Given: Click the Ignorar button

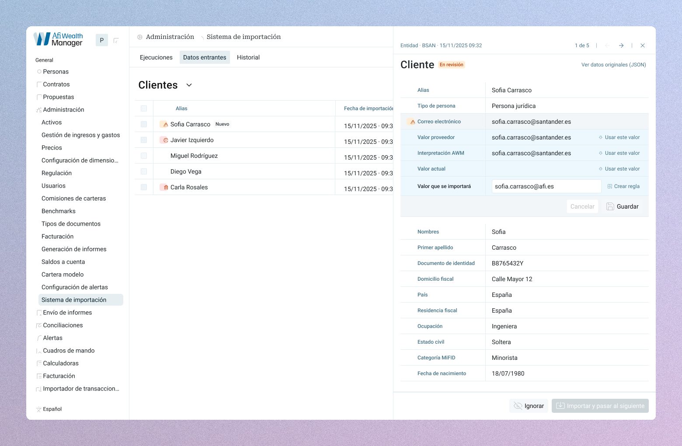Looking at the screenshot, I should 528,406.
